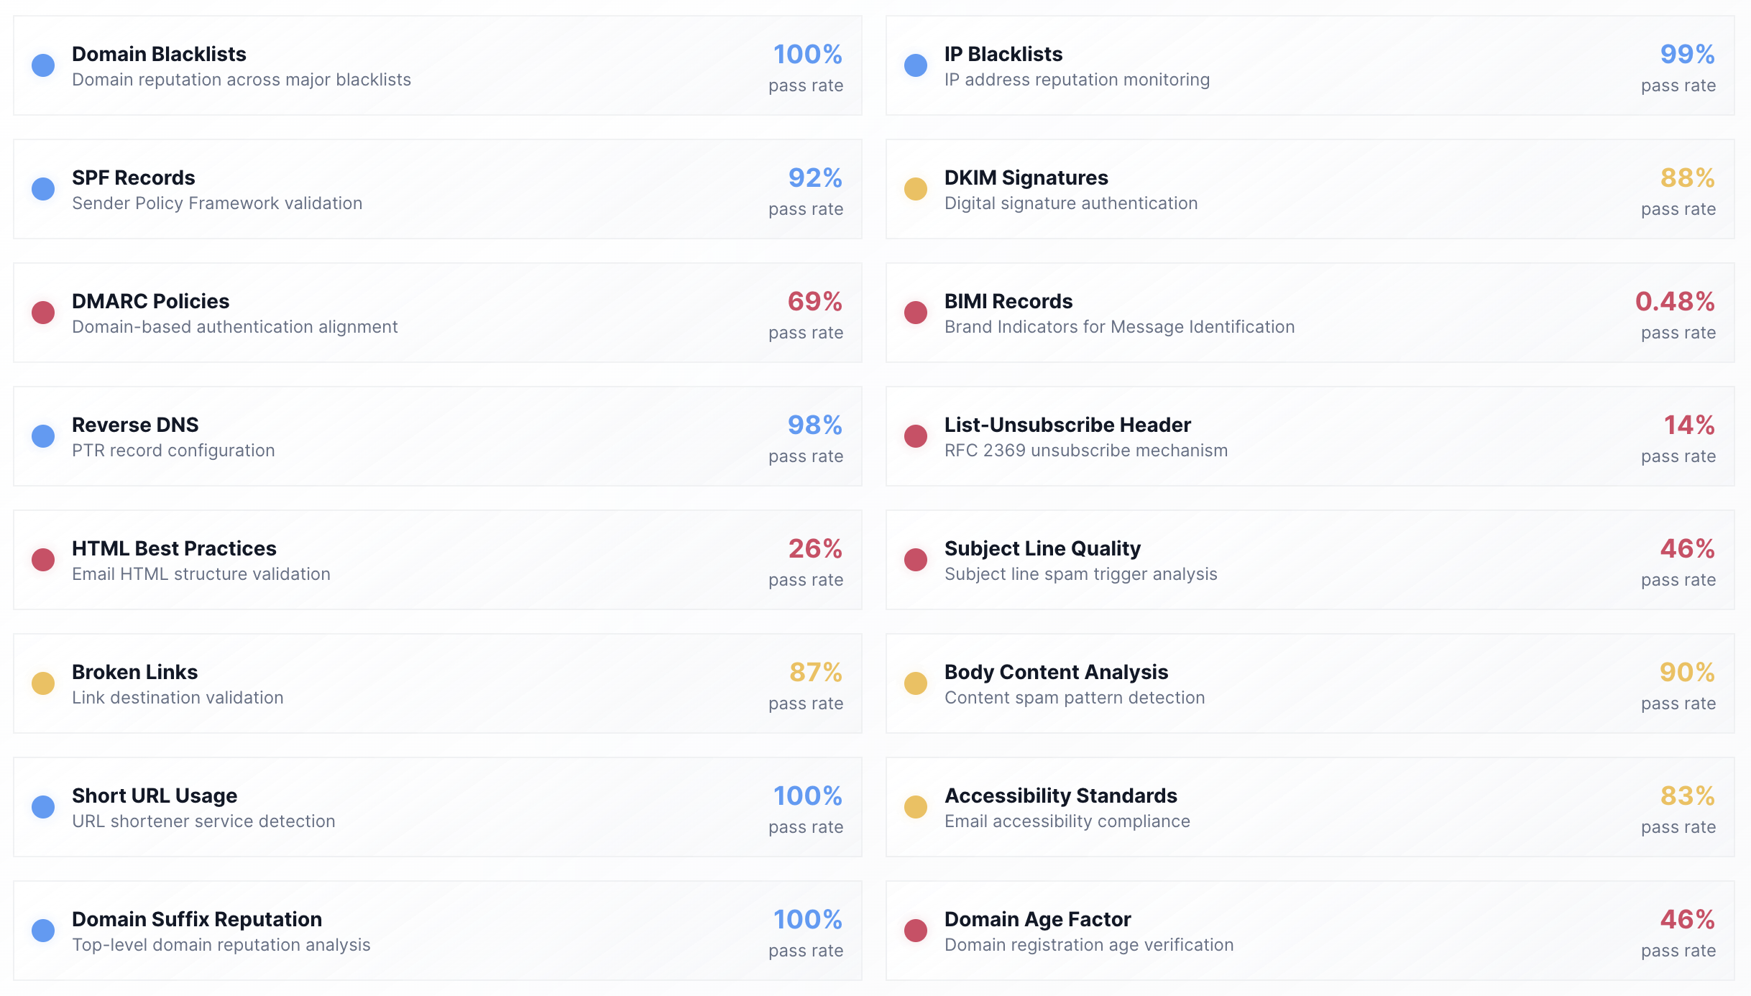Click the Domain Suffix Reputation heading
The width and height of the screenshot is (1751, 996).
196,919
